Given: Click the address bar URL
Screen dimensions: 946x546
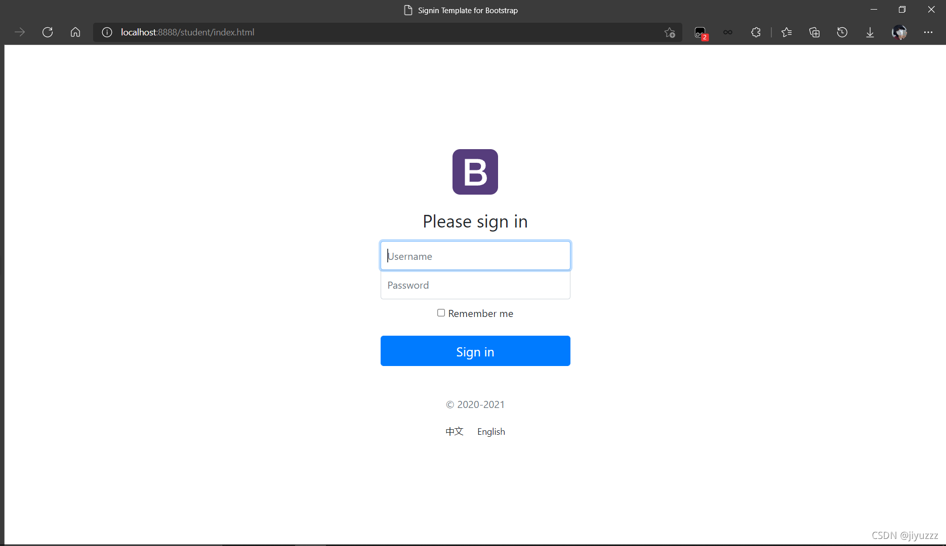Looking at the screenshot, I should coord(187,32).
